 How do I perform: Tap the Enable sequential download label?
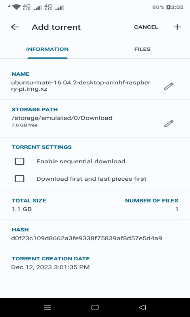81,161
